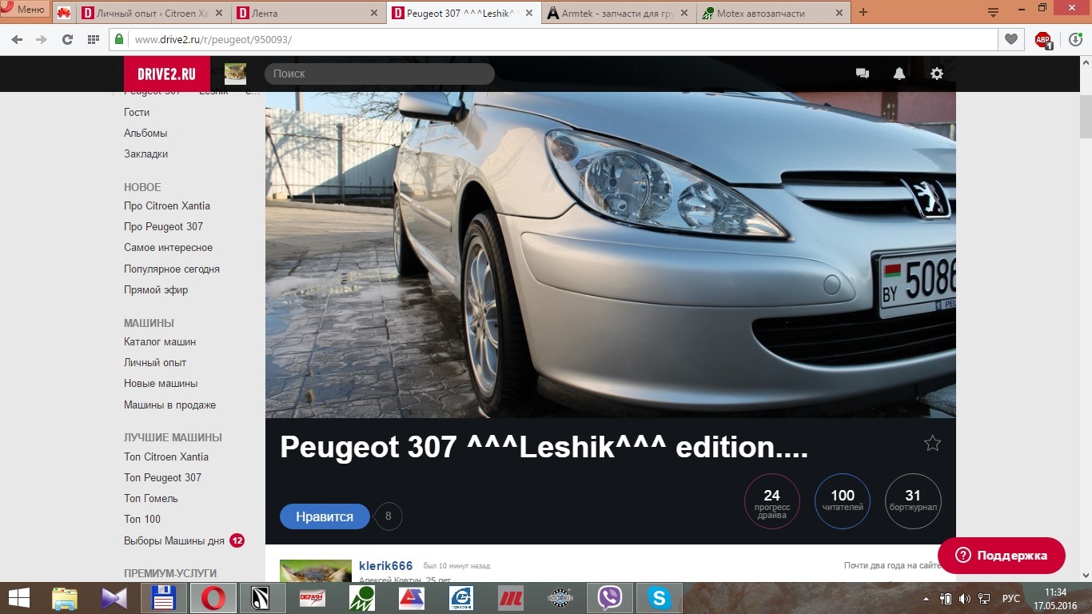
Task: Open Популярное сегодня link
Action: point(172,269)
